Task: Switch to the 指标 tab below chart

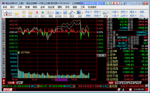Action: pos(19,83)
